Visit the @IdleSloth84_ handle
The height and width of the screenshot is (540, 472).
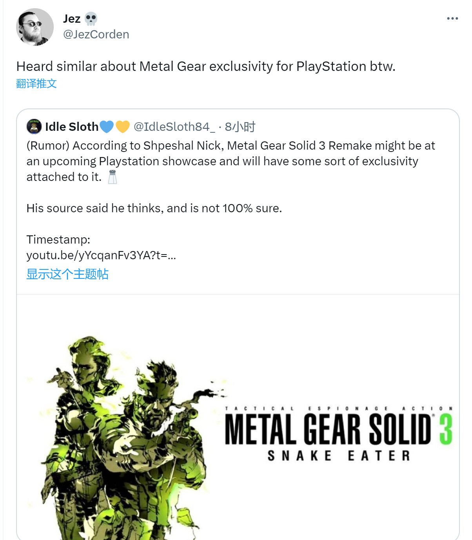174,126
